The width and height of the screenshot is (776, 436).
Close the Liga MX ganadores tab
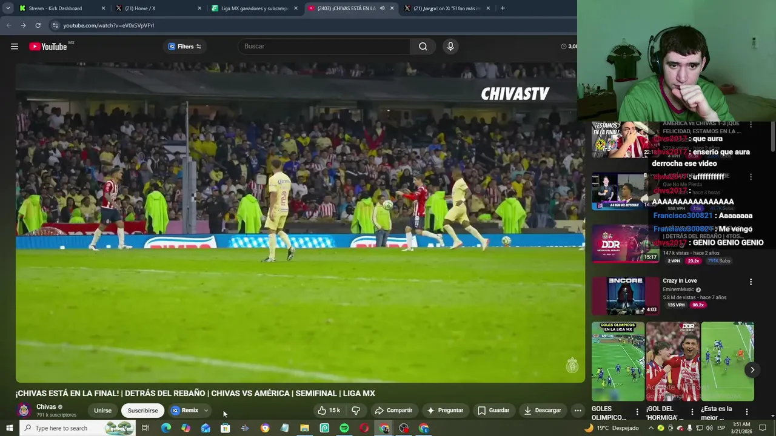click(x=296, y=8)
